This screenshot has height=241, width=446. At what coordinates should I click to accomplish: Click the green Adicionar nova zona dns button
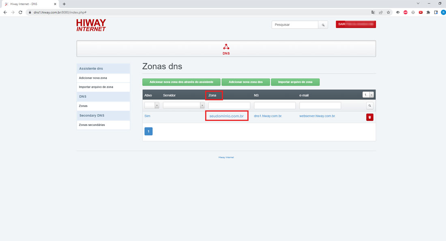click(245, 82)
